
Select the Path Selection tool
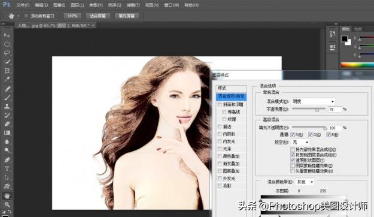point(7,177)
